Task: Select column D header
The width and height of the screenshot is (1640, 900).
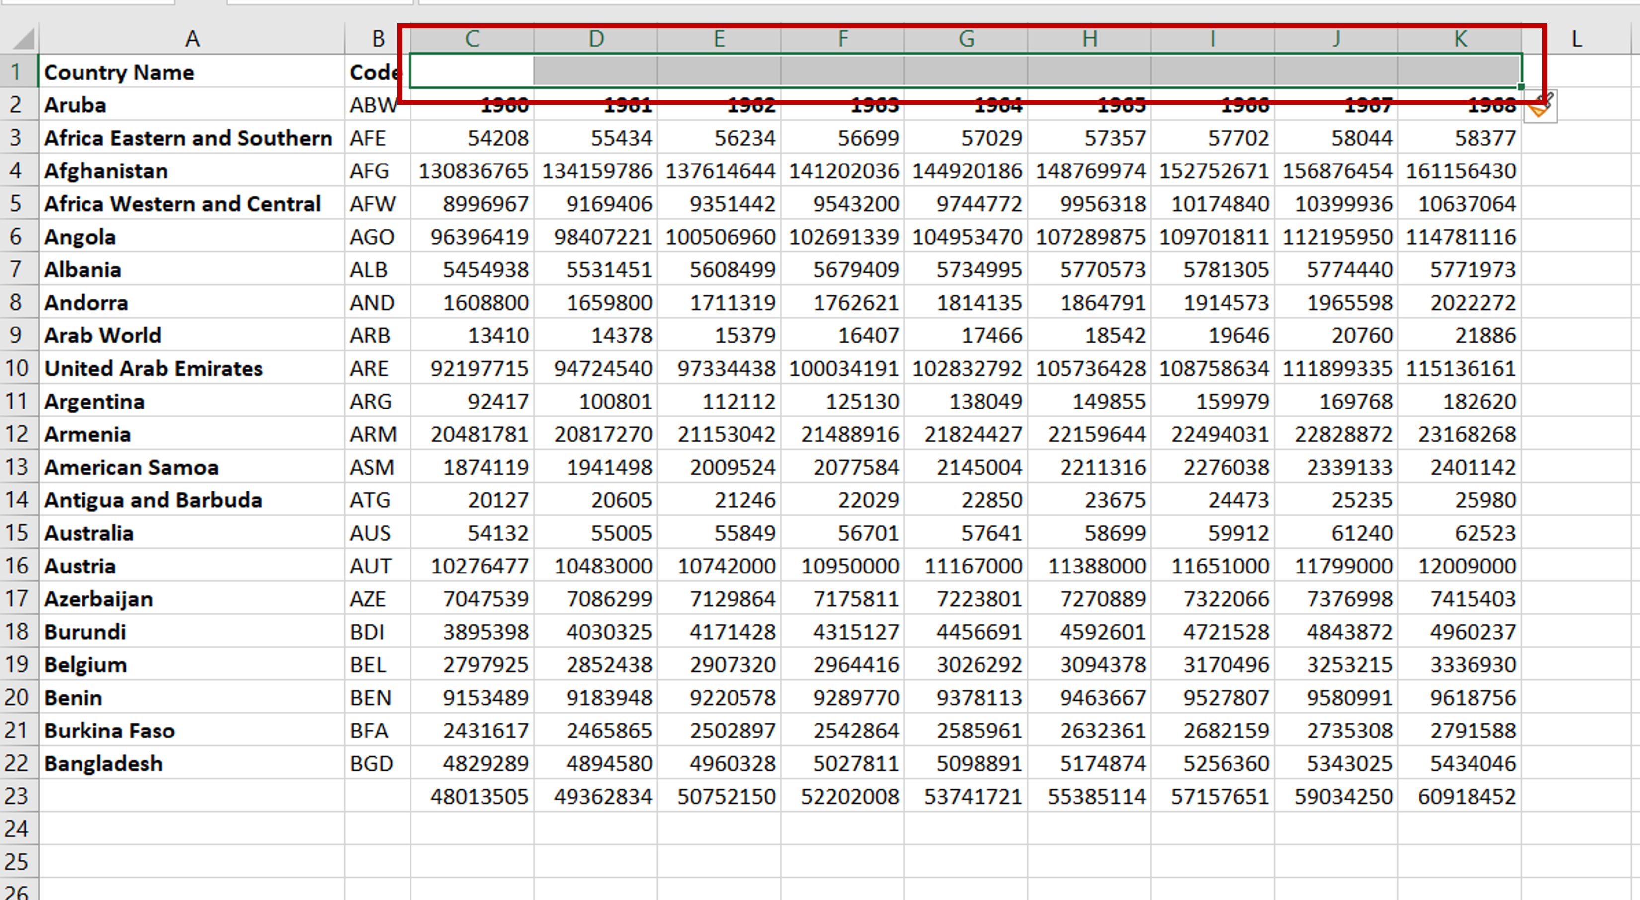Action: (595, 39)
